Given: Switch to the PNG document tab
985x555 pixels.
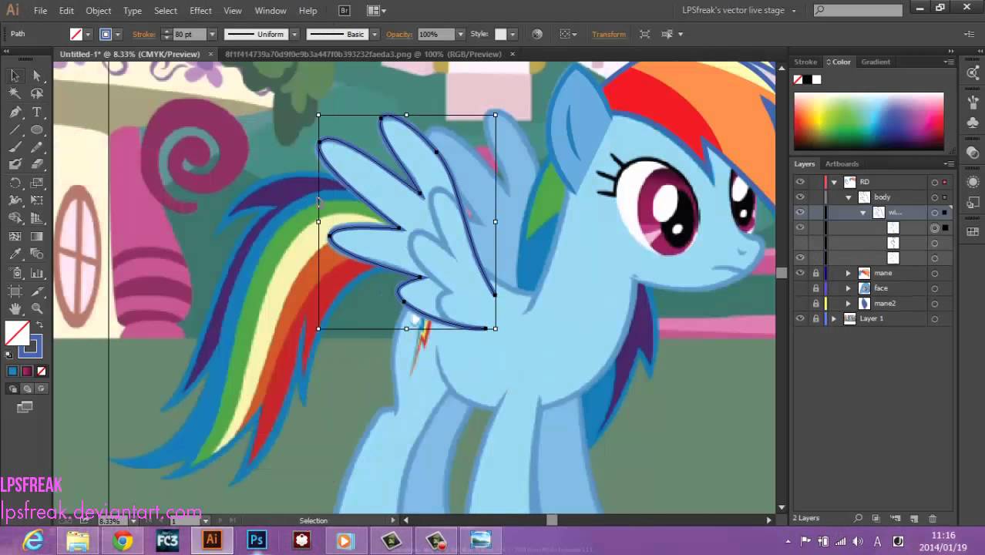Looking at the screenshot, I should pyautogui.click(x=363, y=54).
